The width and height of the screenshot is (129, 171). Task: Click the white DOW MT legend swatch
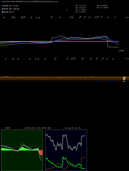pos(3,9)
